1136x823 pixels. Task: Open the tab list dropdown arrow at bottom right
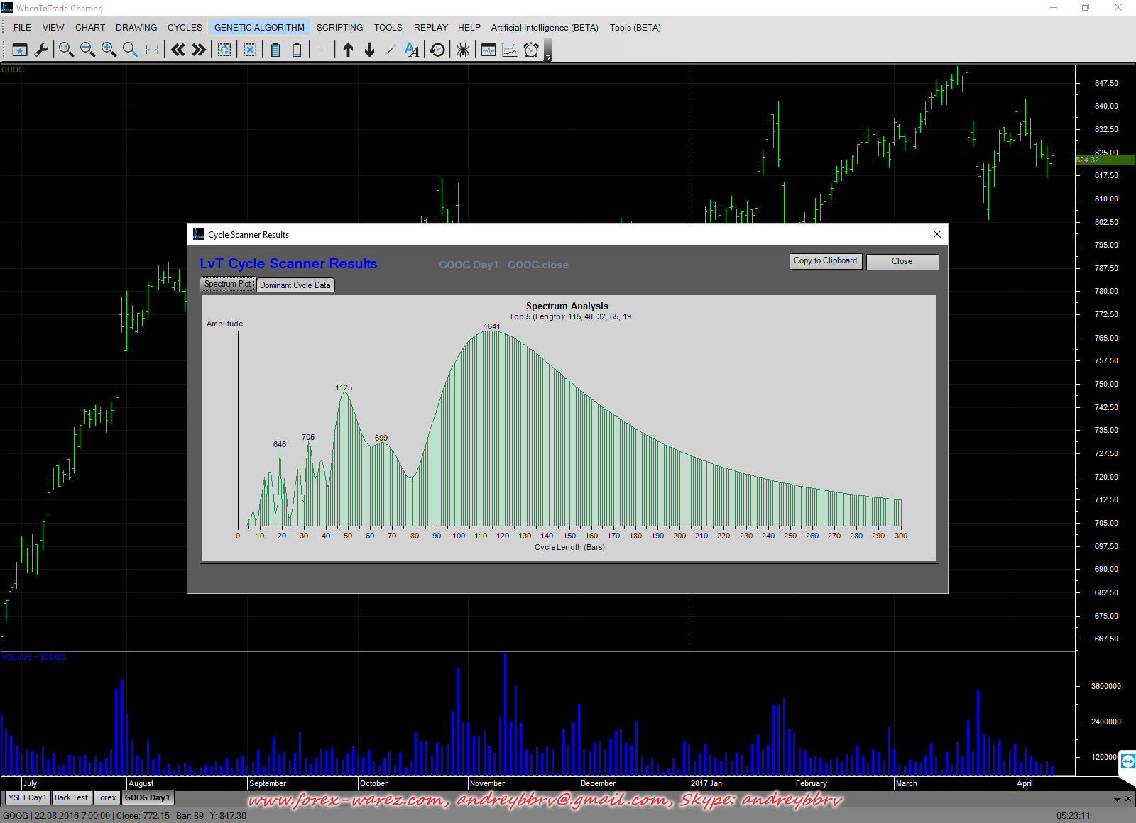[x=1117, y=800]
